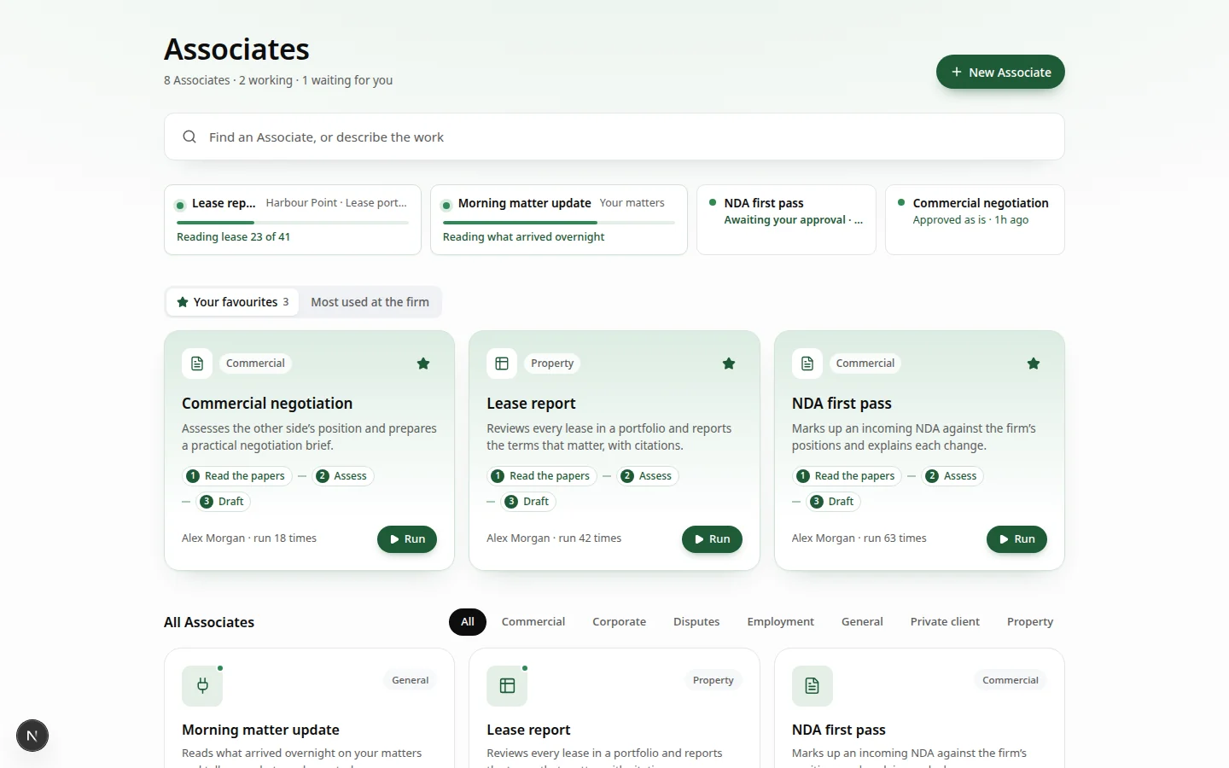Image resolution: width=1229 pixels, height=768 pixels.
Task: Click the search magnifier icon
Action: 189,137
